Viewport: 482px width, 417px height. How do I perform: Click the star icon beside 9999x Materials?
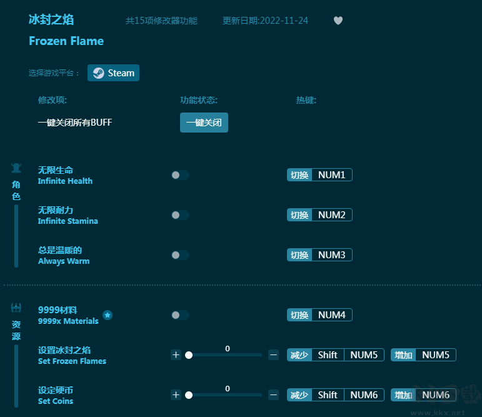coord(108,315)
